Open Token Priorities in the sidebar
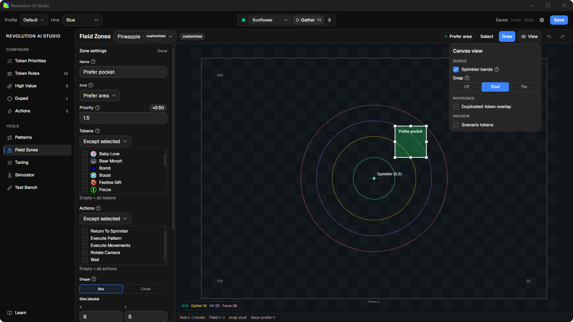The height and width of the screenshot is (322, 573). [x=38, y=61]
